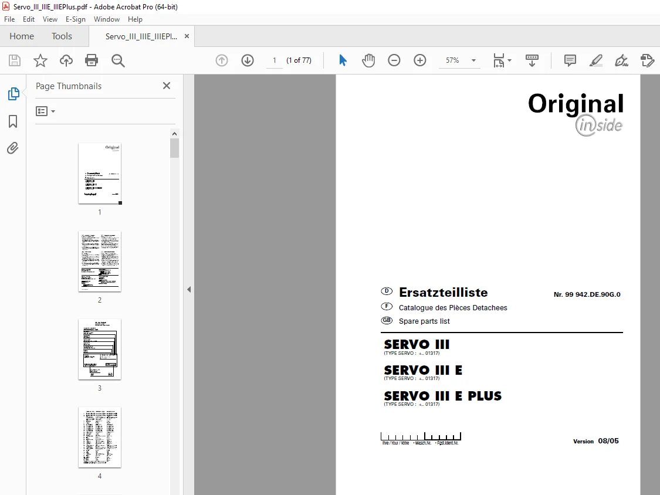Select page 4 thumbnail
The image size is (660, 495).
coord(100,438)
